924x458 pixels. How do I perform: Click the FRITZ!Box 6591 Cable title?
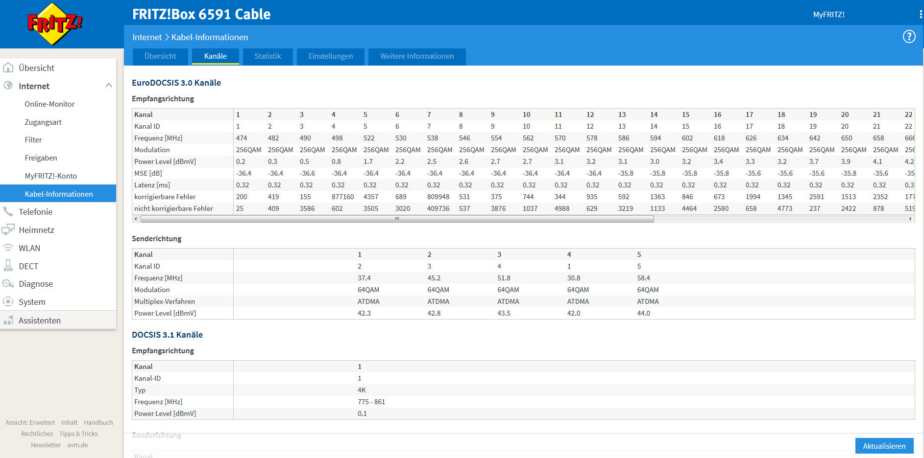pyautogui.click(x=201, y=14)
